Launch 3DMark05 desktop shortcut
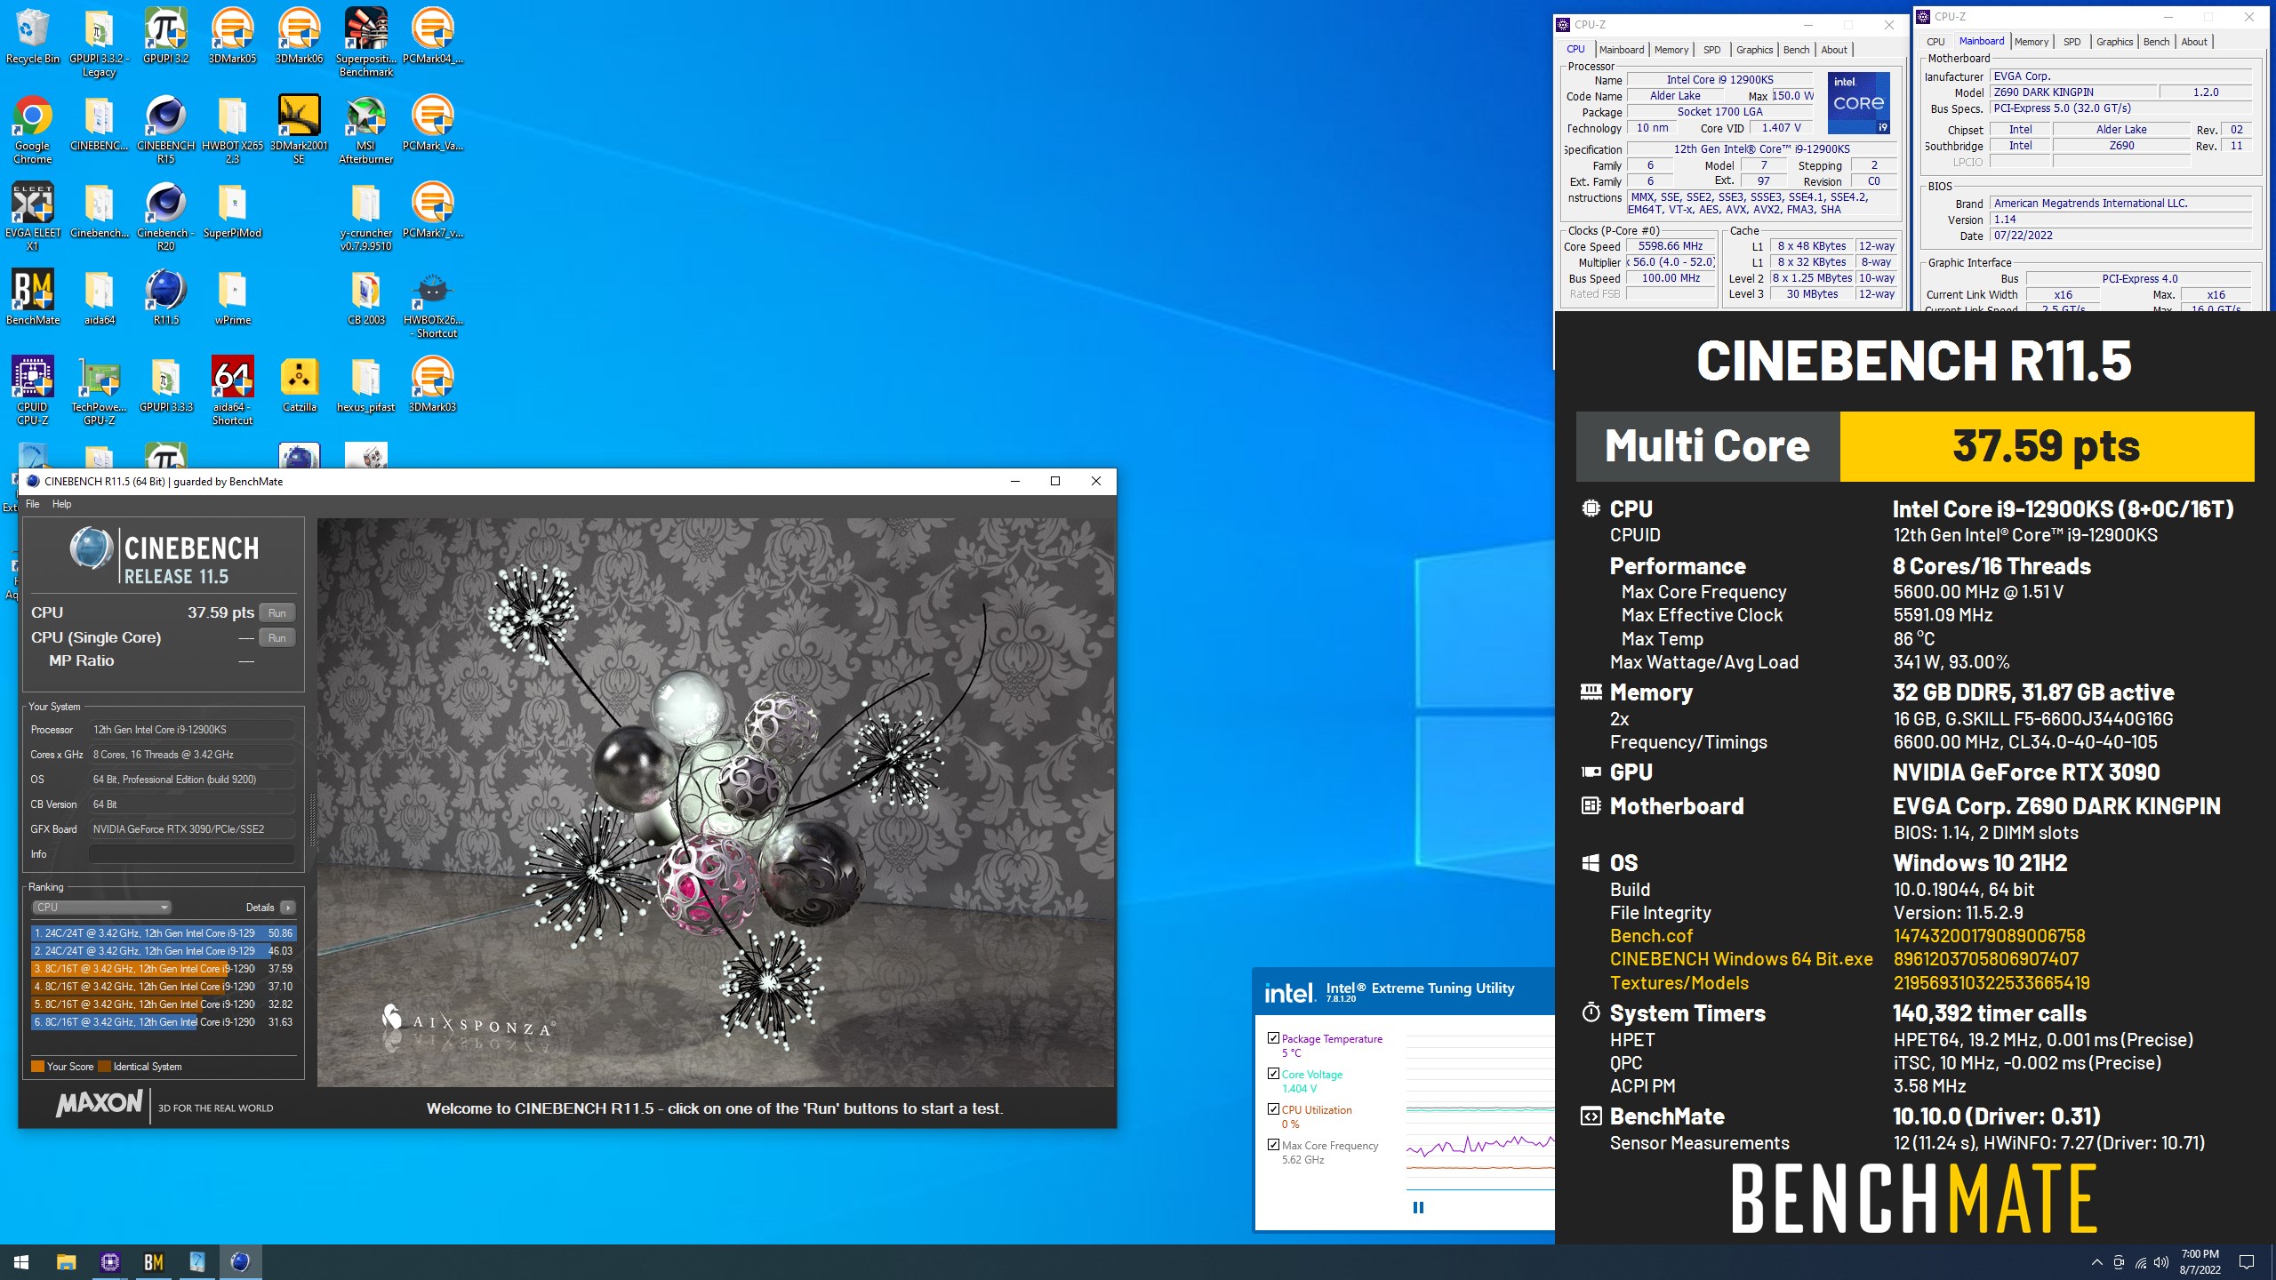Image resolution: width=2276 pixels, height=1280 pixels. (x=233, y=36)
